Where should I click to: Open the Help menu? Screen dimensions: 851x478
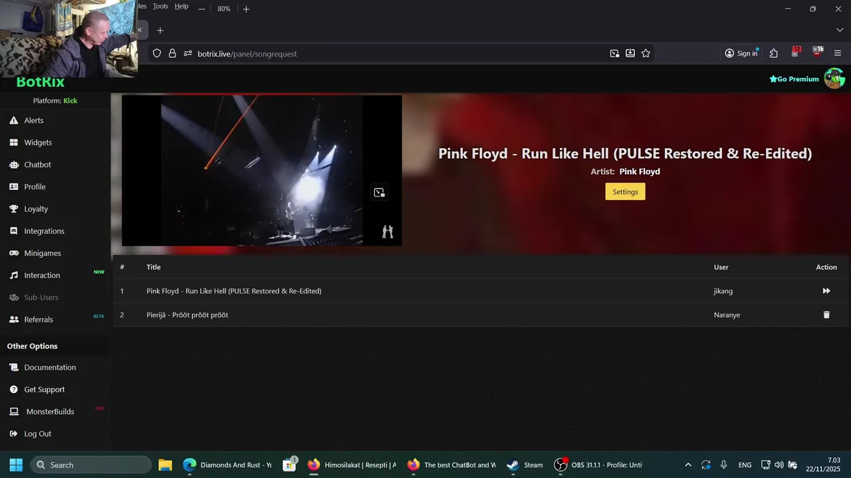pyautogui.click(x=182, y=6)
